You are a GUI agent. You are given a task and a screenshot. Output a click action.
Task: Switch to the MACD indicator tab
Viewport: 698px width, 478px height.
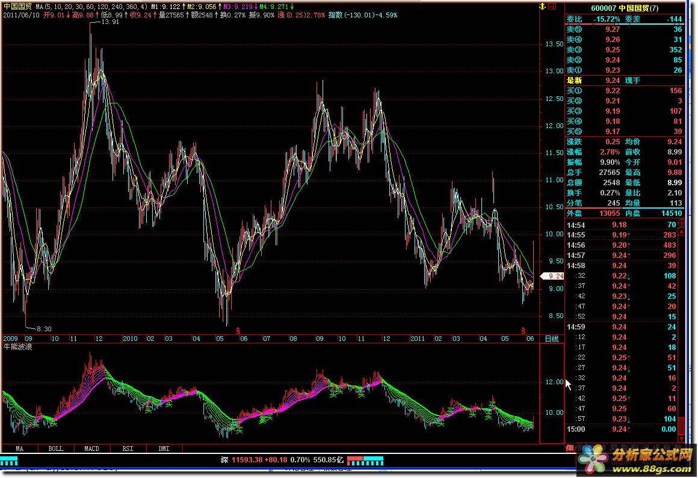(91, 448)
